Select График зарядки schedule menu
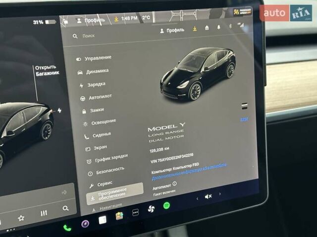 point(107,159)
